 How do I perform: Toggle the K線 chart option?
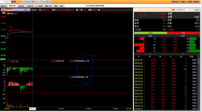pyautogui.click(x=3, y=10)
